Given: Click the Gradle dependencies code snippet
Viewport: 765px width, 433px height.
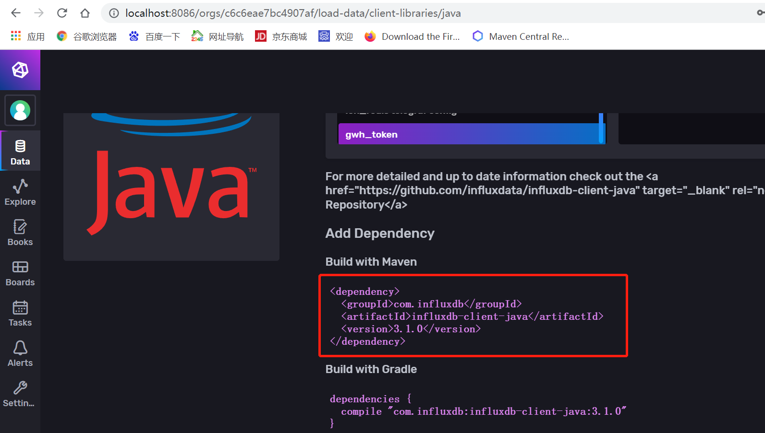Looking at the screenshot, I should point(478,411).
